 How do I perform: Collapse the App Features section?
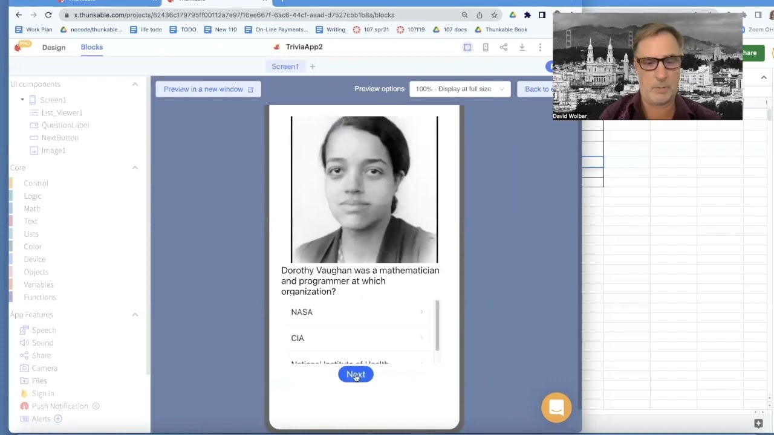135,314
